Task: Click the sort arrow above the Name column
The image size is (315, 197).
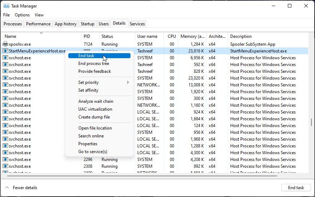Action: click(41, 33)
